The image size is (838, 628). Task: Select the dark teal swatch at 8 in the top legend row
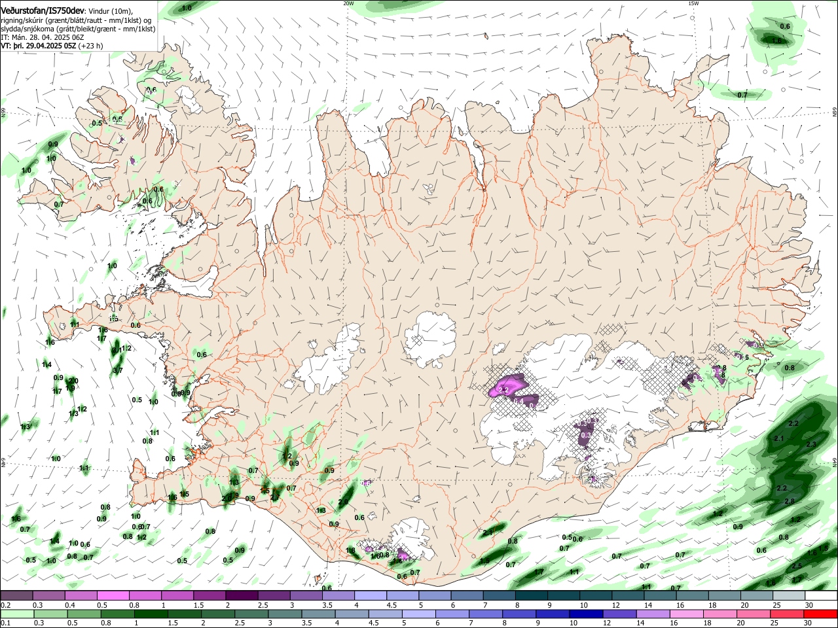pyautogui.click(x=531, y=596)
